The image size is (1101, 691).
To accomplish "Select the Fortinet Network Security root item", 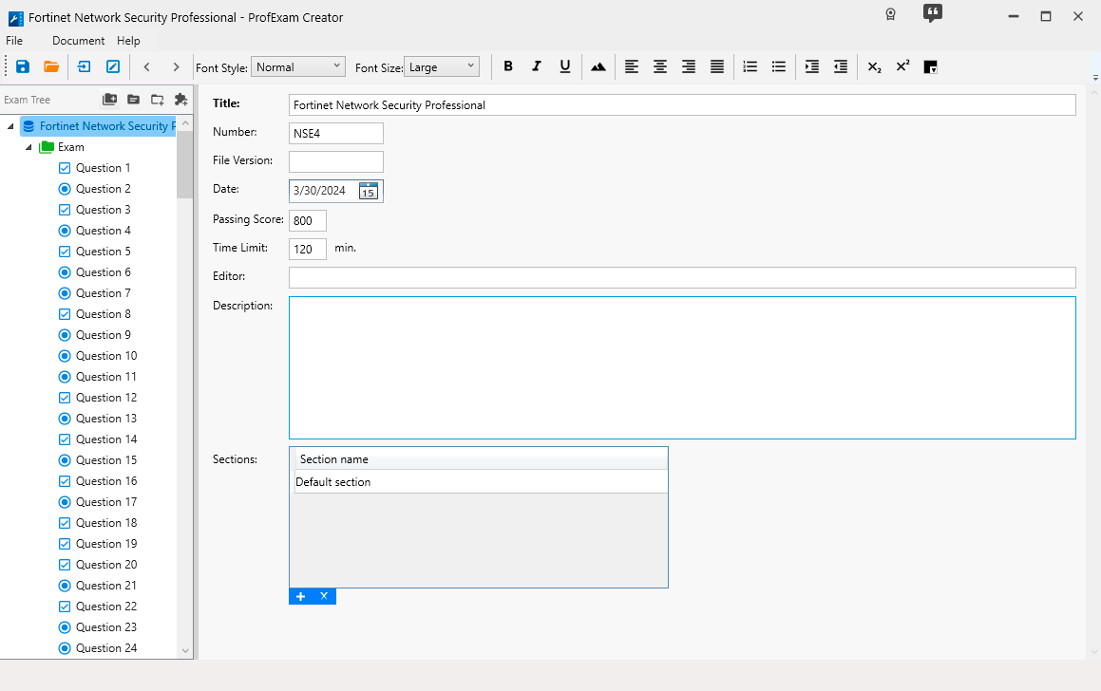I will point(98,126).
